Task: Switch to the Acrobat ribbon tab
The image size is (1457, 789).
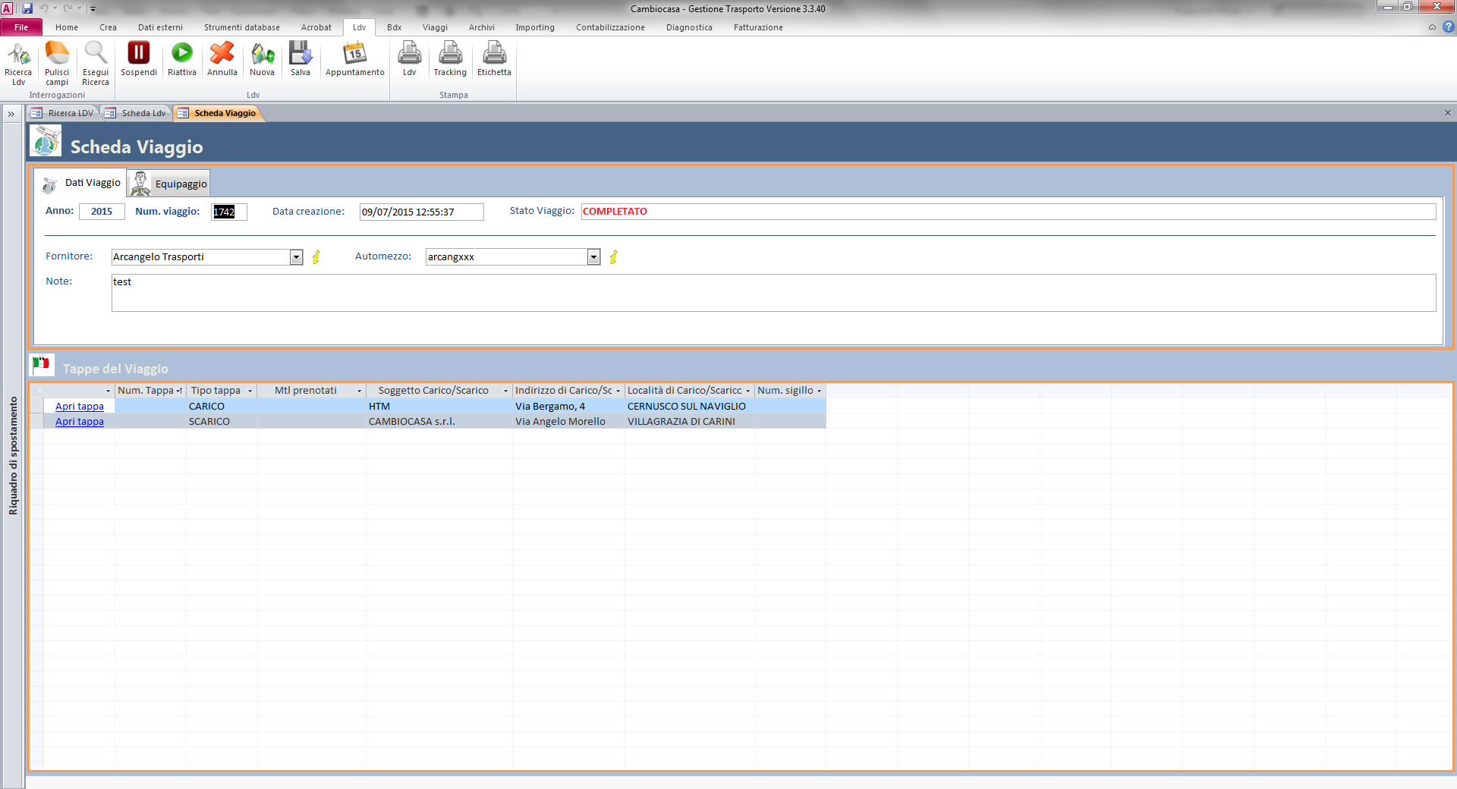Action: pyautogui.click(x=316, y=27)
